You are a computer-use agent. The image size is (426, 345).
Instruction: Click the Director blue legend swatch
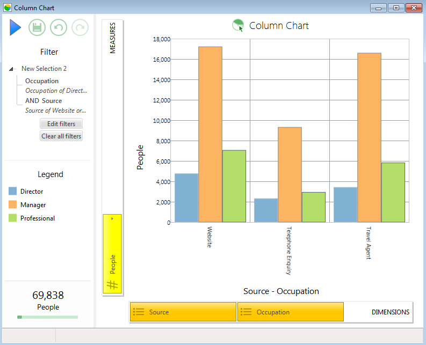click(x=12, y=191)
